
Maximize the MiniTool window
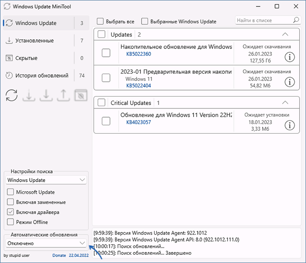click(277, 6)
